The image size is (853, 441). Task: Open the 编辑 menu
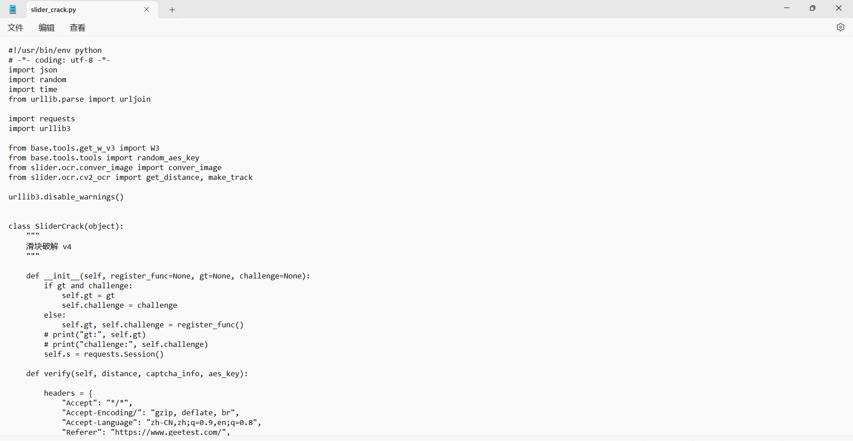pyautogui.click(x=47, y=28)
